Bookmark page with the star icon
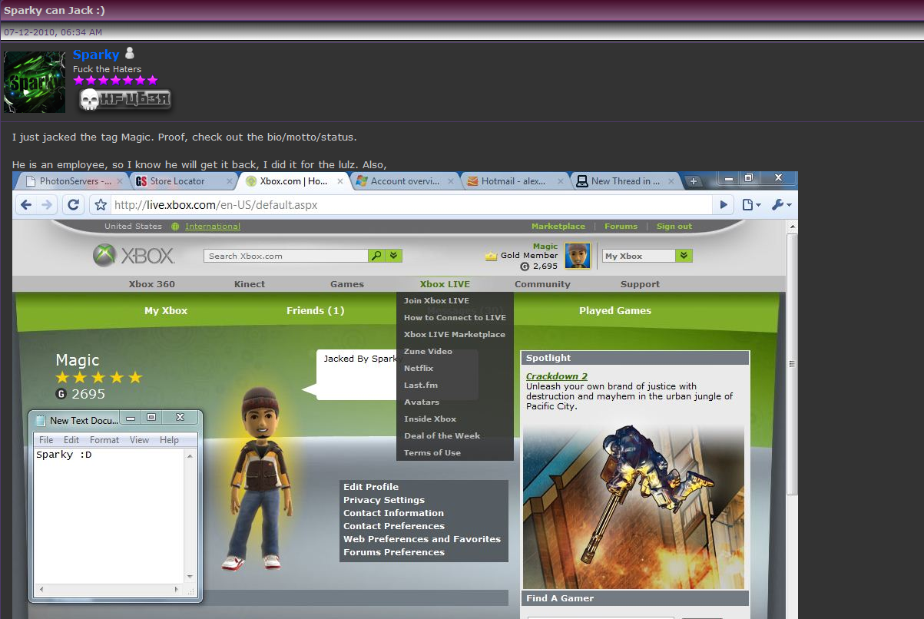924x619 pixels. click(x=100, y=205)
